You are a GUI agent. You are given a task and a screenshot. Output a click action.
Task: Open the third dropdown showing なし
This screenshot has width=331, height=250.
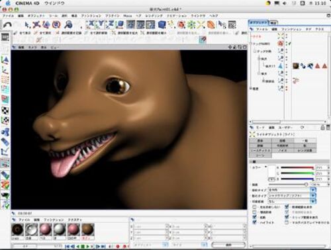[292, 201]
